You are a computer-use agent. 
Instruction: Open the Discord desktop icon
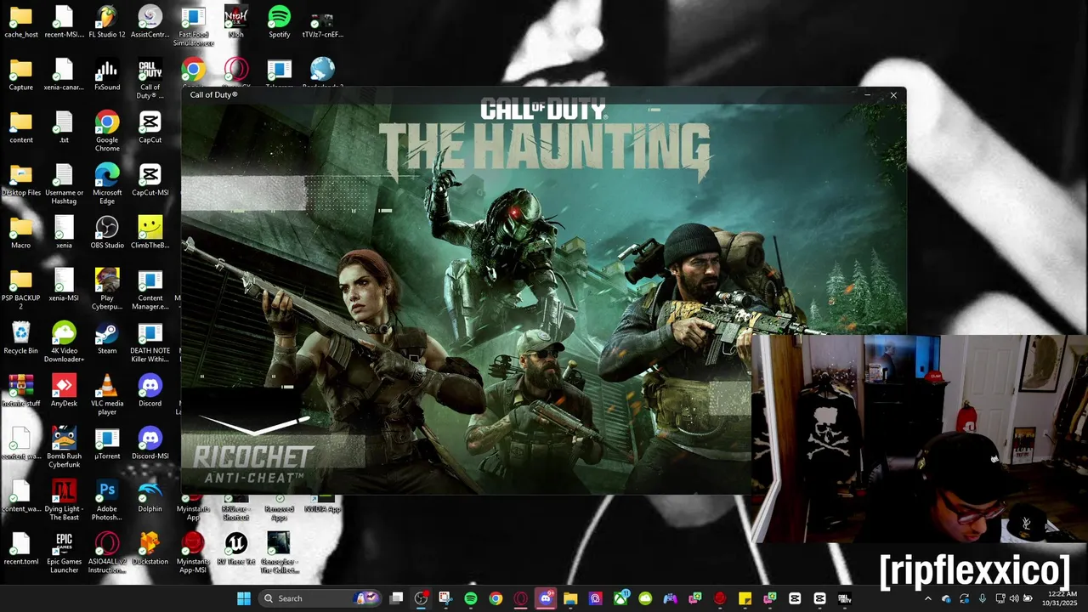click(150, 392)
